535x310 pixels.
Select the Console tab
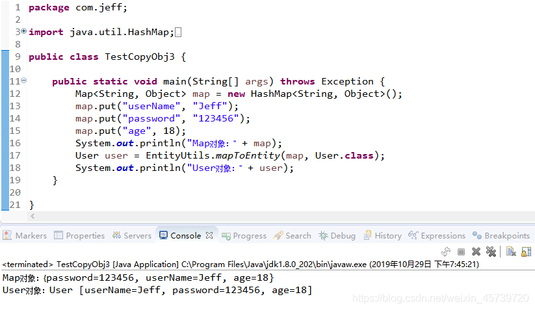click(x=186, y=236)
